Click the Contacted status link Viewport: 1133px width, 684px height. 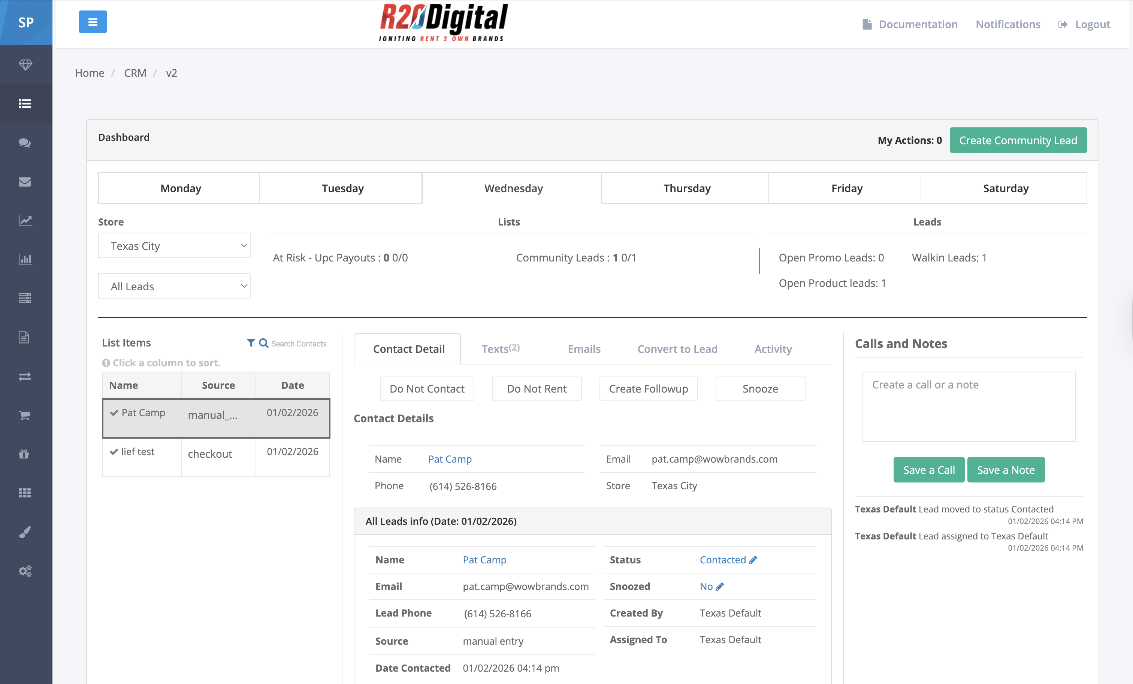(x=722, y=560)
